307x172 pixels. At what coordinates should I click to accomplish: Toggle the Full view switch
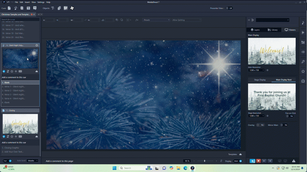[8, 161]
